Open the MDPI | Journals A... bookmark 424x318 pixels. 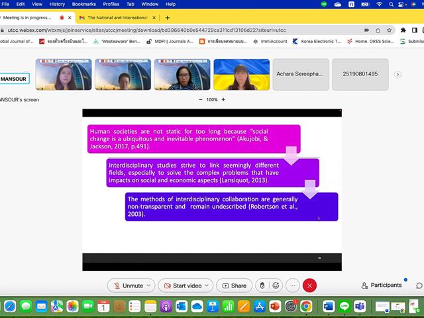[170, 41]
